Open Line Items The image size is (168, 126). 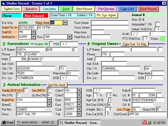[x=50, y=9]
